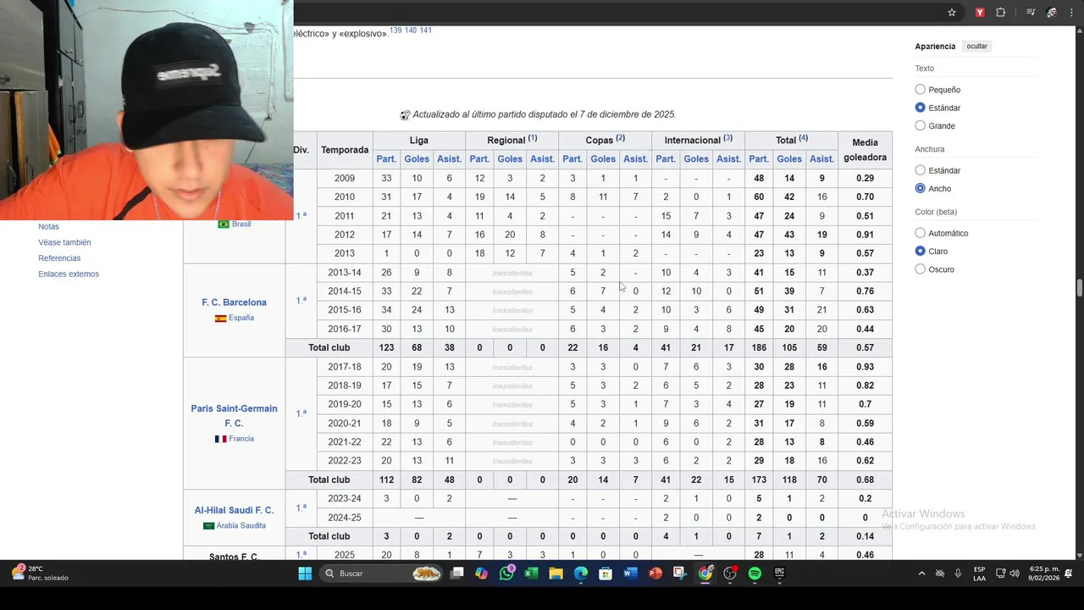This screenshot has height=610, width=1084.
Task: Show hidden tray icons chevron
Action: pos(921,574)
